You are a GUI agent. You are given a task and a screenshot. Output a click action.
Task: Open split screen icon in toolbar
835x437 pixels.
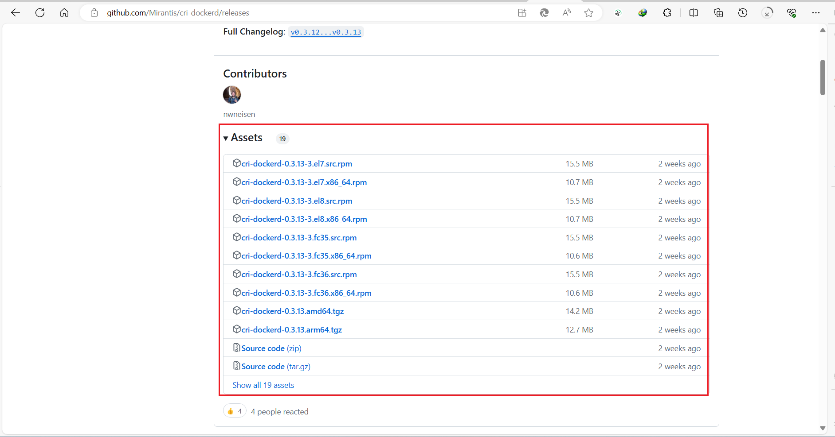694,13
